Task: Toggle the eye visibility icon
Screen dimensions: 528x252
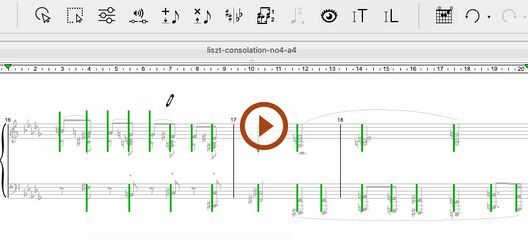Action: pyautogui.click(x=328, y=16)
